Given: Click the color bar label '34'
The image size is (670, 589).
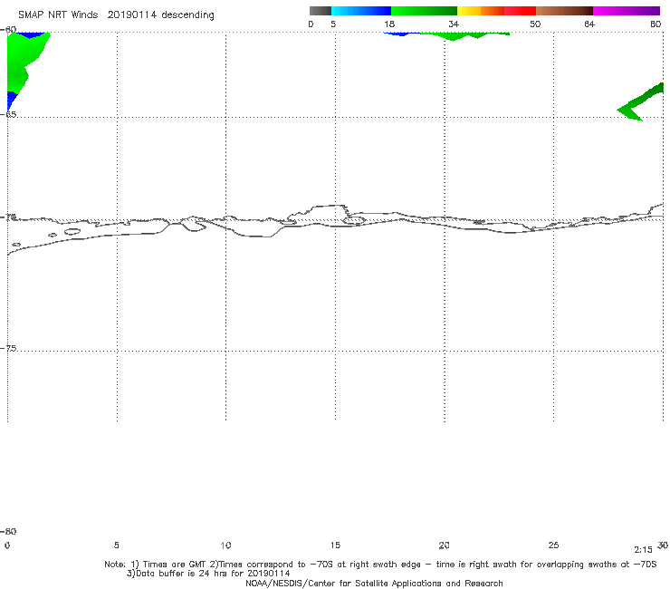Looking at the screenshot, I should tap(454, 24).
